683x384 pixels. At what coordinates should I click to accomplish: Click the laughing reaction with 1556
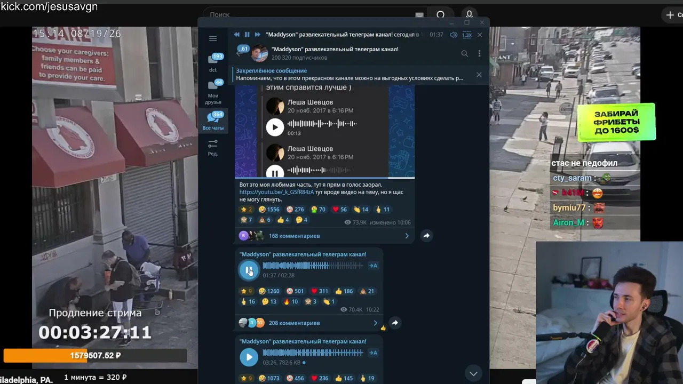coord(269,210)
